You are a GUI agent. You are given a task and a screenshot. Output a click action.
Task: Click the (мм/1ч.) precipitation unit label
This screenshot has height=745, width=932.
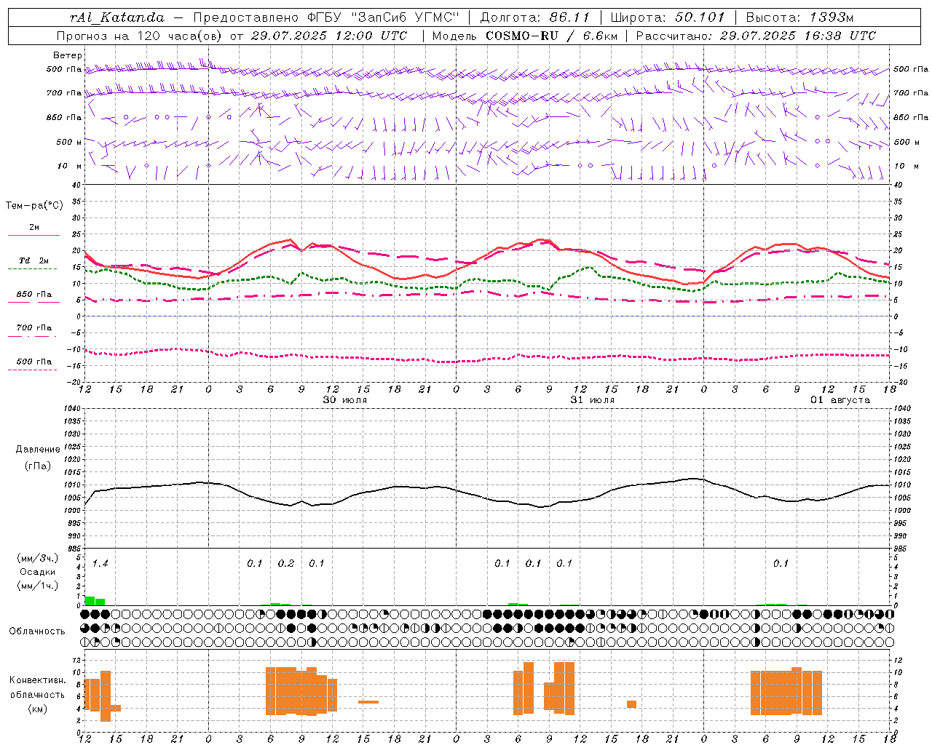pos(38,586)
